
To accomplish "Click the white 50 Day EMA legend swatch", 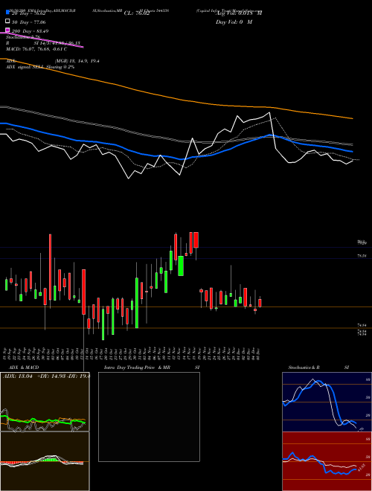I will pyautogui.click(x=7, y=22).
